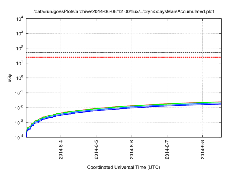Click the 2014-6-5 date tick label
Viewport: 244px width, 171px height.
click(x=96, y=150)
